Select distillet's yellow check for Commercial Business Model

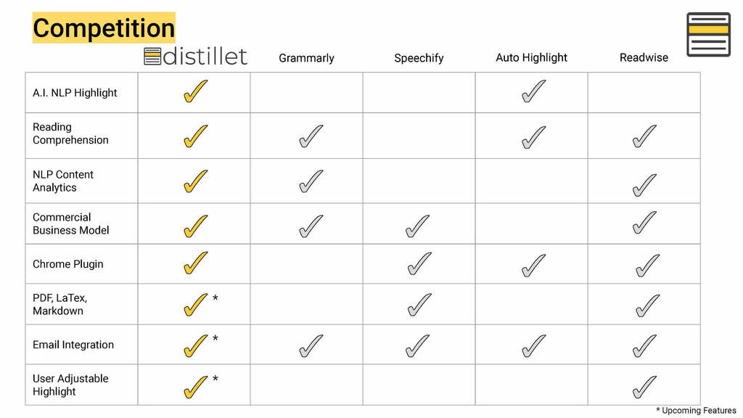194,226
